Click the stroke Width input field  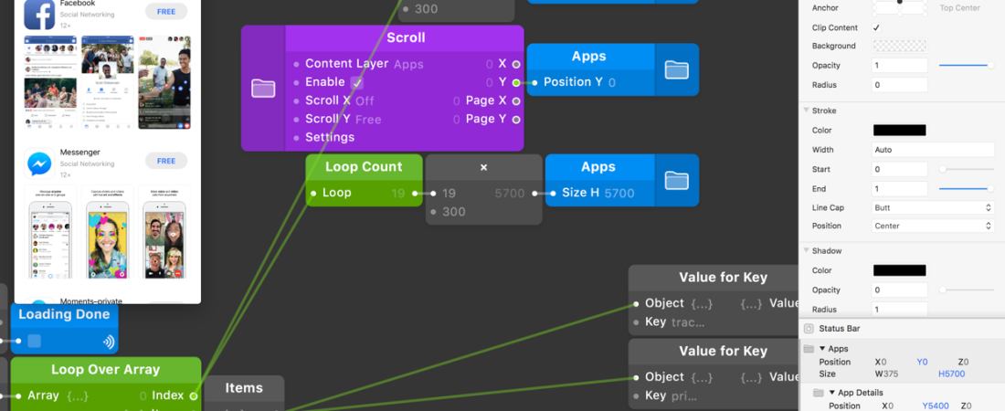[933, 150]
